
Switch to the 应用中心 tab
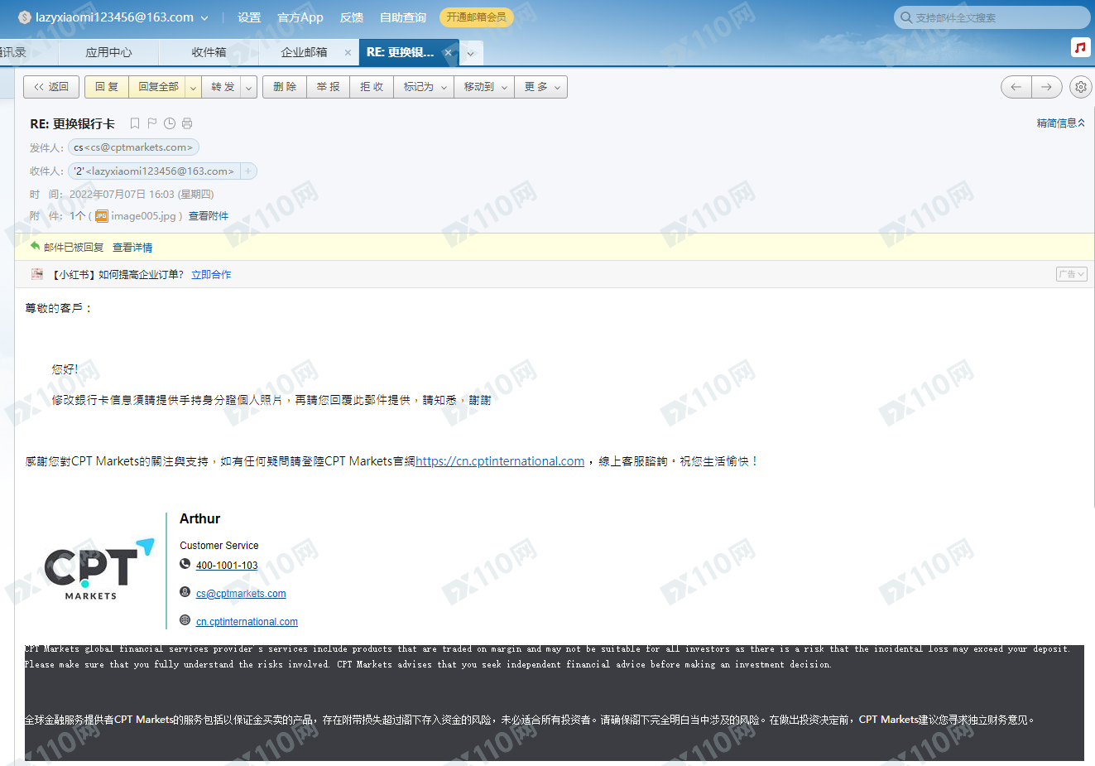[x=108, y=52]
